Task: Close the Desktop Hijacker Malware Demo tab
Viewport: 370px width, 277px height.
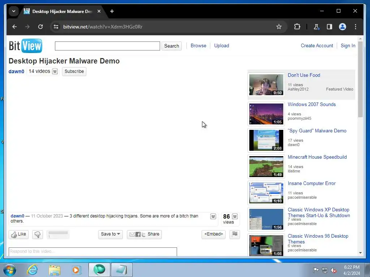Action: [99, 11]
